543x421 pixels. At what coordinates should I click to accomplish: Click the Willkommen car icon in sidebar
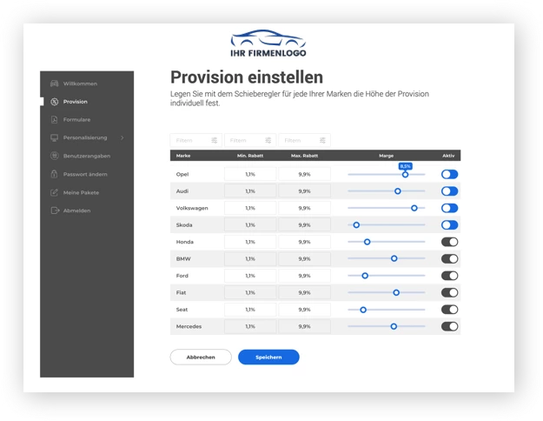tap(55, 84)
